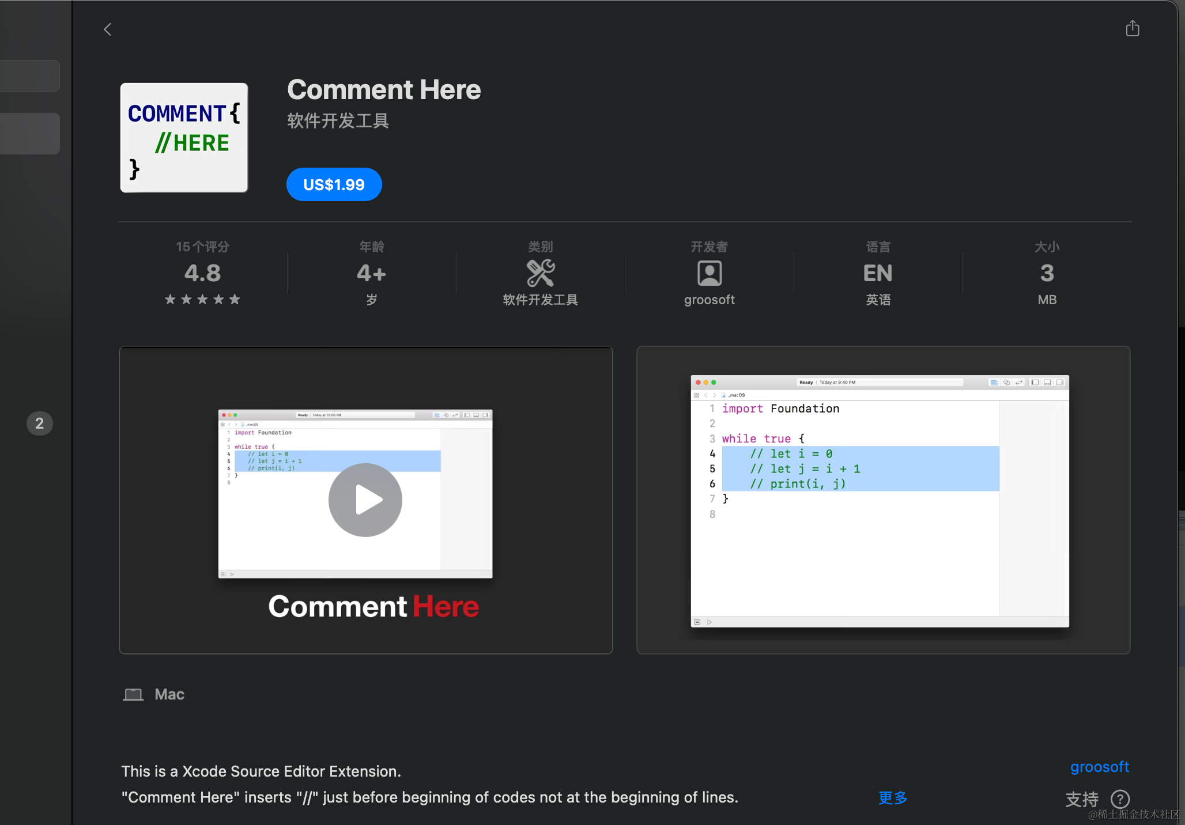Screen dimensions: 1185x825
Task: Open the 支持 support section
Action: coord(1081,798)
